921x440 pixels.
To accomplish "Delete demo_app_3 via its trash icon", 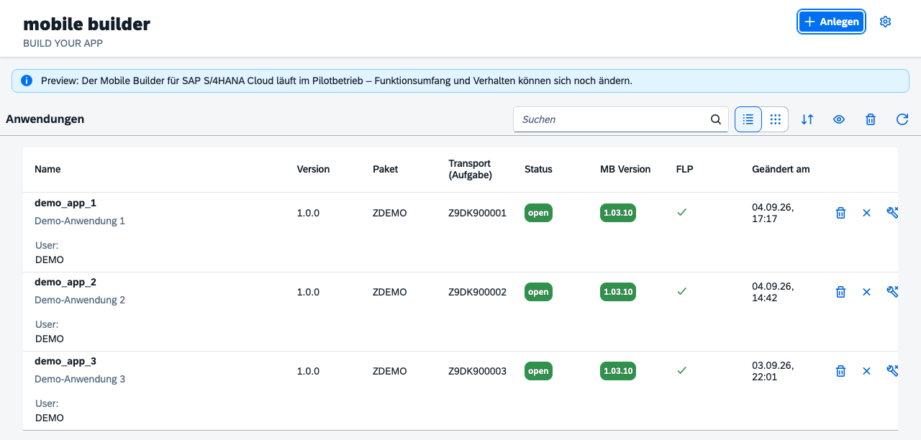I will coord(840,371).
